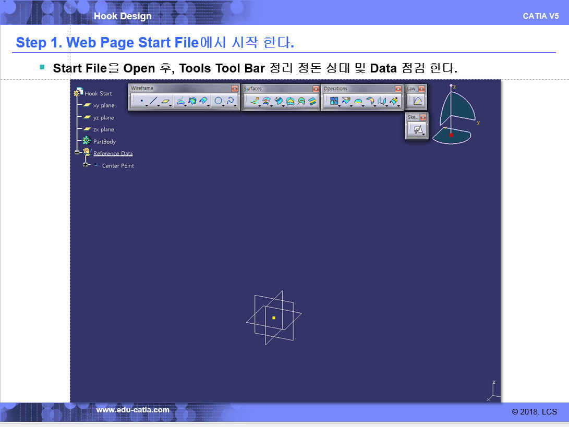
Task: Click the Extrude surface icon in Surfaces toolbar
Action: tap(255, 101)
